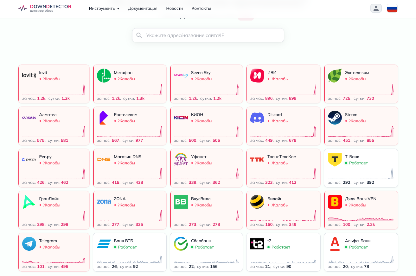Click the t2 stats line
The image size is (416, 276).
(x=271, y=267)
